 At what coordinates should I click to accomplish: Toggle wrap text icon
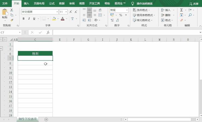tap(100, 10)
